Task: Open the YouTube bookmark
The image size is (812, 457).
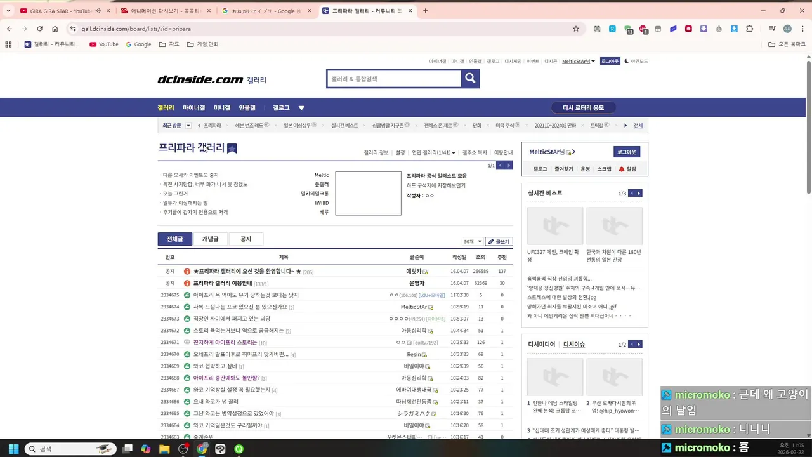Action: click(x=104, y=44)
